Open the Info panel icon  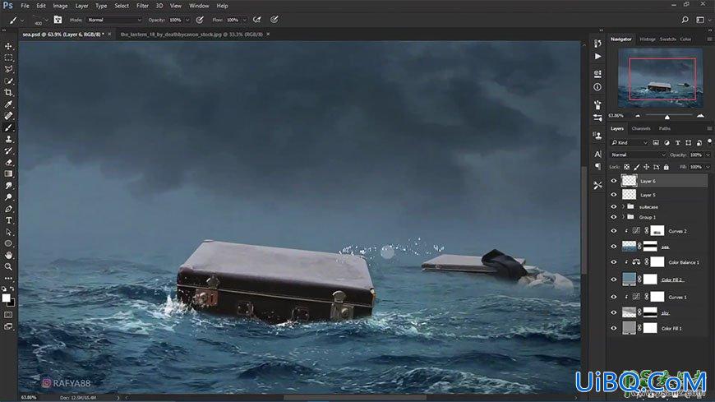click(x=597, y=86)
